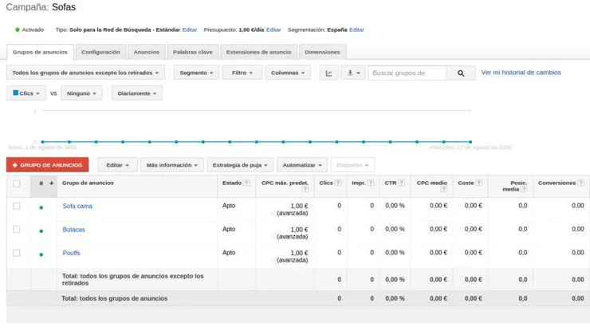This screenshot has width=590, height=331.
Task: Click the help icon beside Posic. media
Action: pos(524,189)
